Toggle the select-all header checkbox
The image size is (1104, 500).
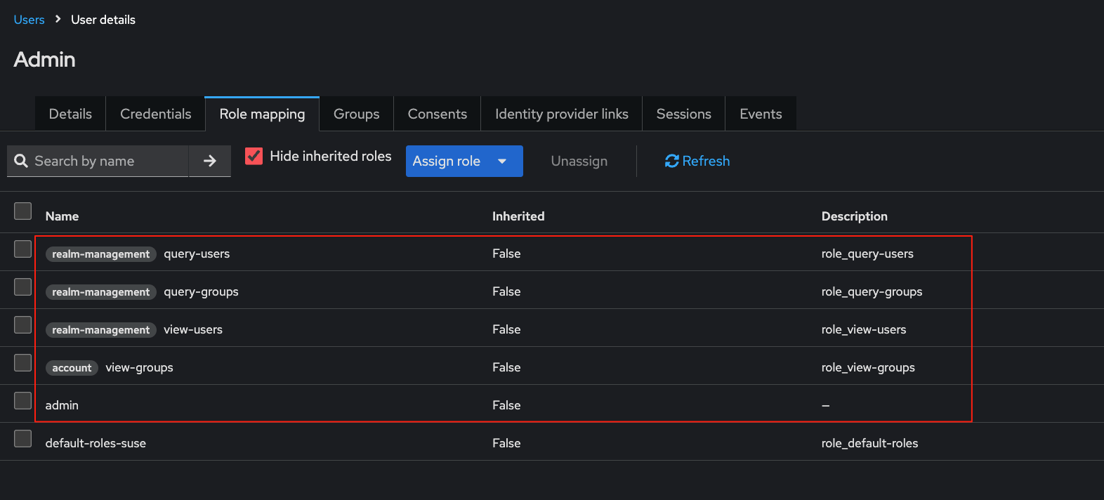23,211
